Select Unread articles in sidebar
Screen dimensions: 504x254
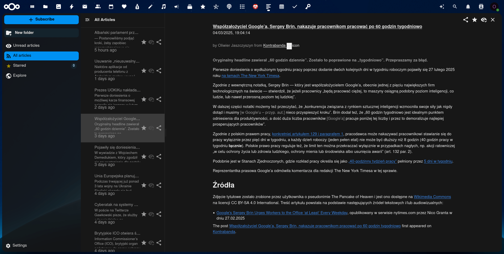tap(26, 45)
